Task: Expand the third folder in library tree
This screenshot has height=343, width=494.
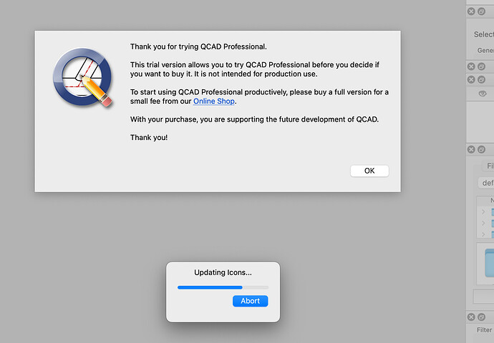Action: [x=483, y=234]
